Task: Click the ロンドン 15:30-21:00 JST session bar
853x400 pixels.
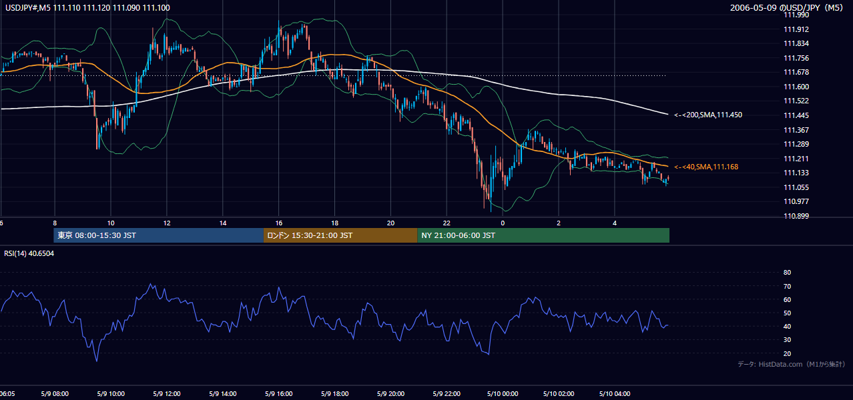Action: [340, 235]
